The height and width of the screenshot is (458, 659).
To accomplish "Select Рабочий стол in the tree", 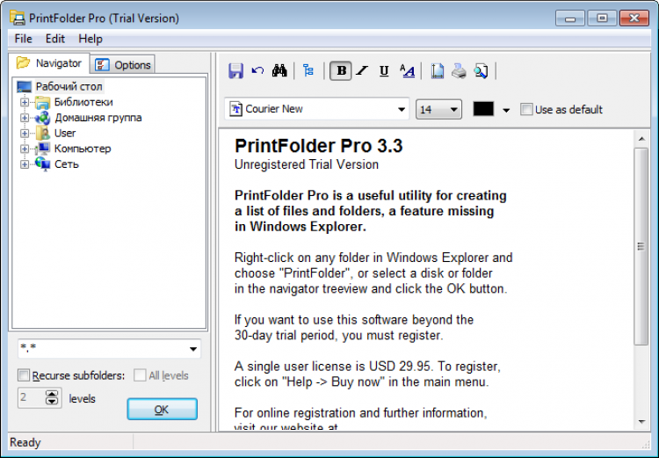I will click(x=69, y=87).
